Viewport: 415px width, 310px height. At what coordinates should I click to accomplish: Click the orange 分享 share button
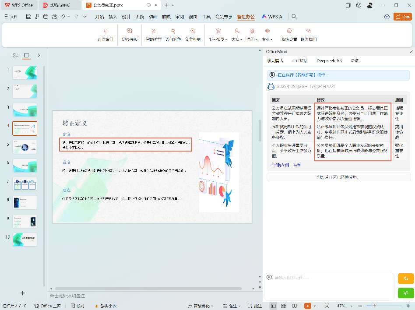coord(403,17)
